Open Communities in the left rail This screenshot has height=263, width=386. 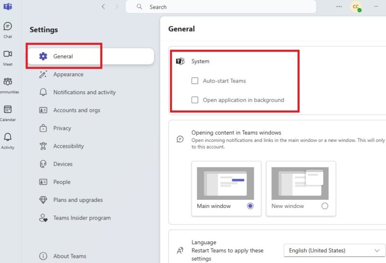coord(8,85)
